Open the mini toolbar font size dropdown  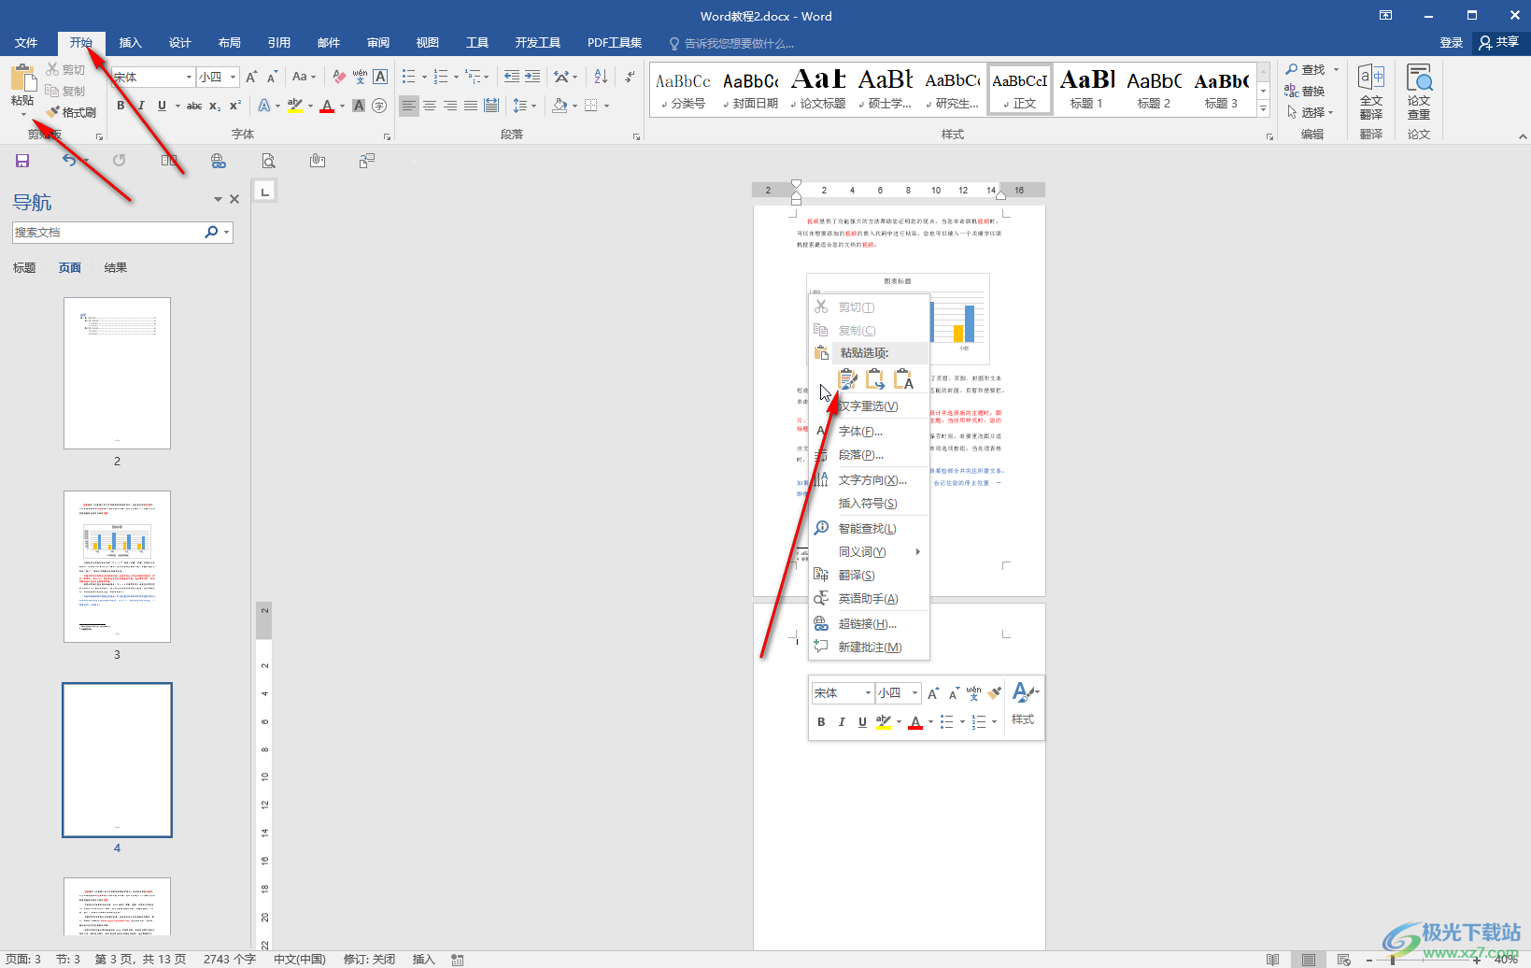point(914,692)
